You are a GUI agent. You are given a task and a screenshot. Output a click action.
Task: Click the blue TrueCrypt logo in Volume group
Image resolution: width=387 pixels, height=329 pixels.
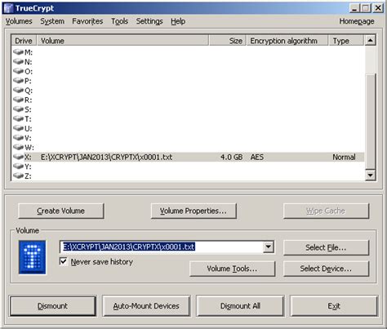click(x=32, y=257)
